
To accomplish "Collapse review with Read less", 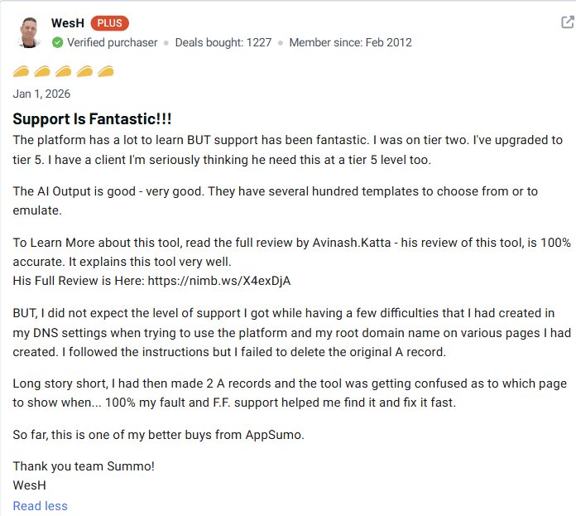I will tap(41, 506).
